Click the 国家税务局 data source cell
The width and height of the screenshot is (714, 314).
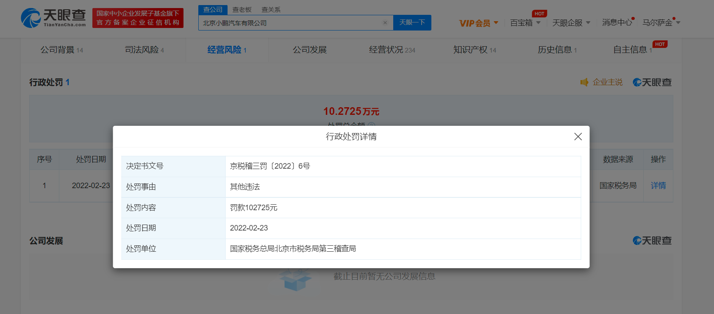[x=618, y=186]
